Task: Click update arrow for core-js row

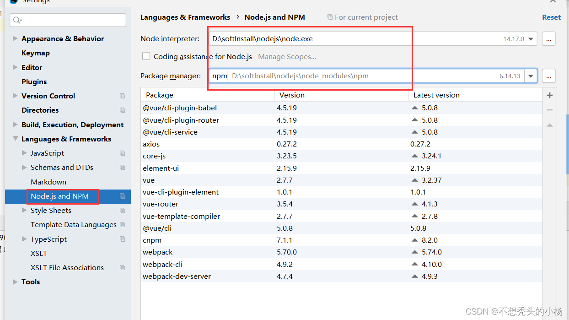Action: [415, 156]
